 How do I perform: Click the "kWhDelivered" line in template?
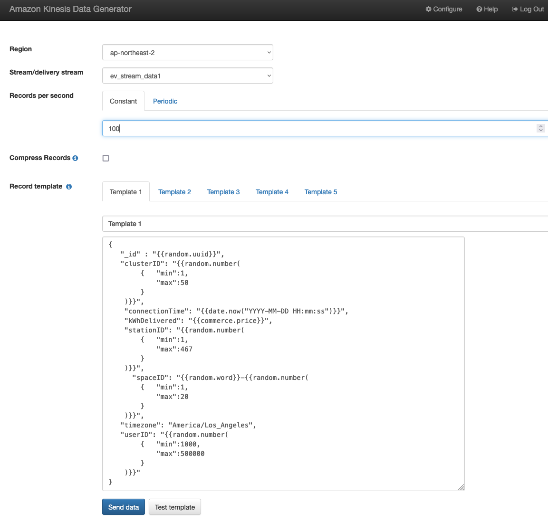198,321
